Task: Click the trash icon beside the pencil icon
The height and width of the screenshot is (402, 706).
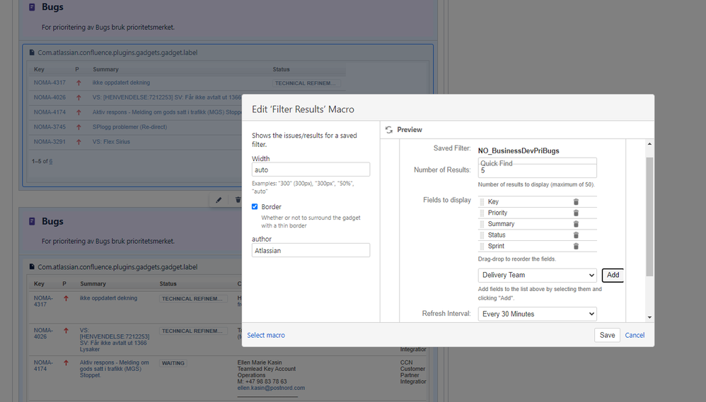Action: tap(238, 200)
